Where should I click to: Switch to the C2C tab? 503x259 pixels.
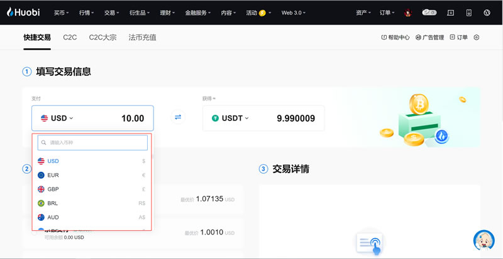pyautogui.click(x=70, y=38)
